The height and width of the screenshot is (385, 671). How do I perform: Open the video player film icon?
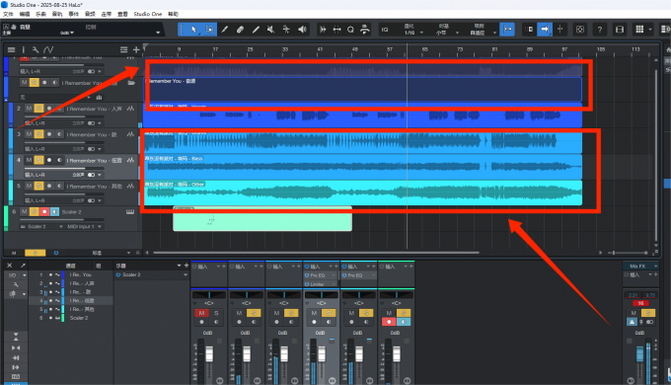click(620, 29)
